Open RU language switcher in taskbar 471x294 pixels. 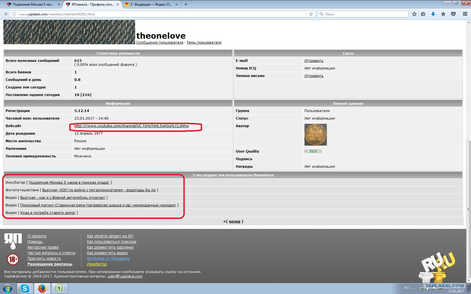click(x=407, y=288)
